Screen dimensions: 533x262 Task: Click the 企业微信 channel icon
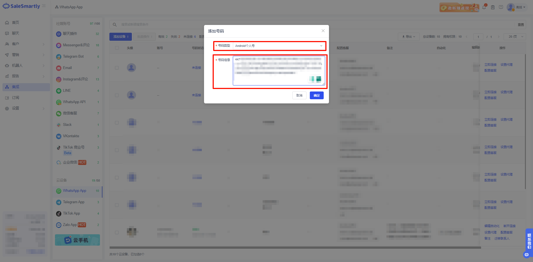59,162
